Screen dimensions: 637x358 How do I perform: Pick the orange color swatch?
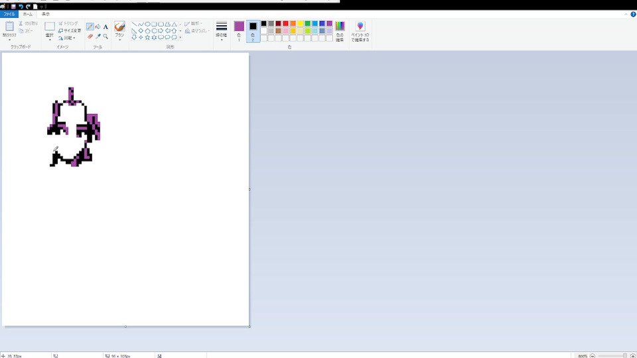pyautogui.click(x=293, y=24)
